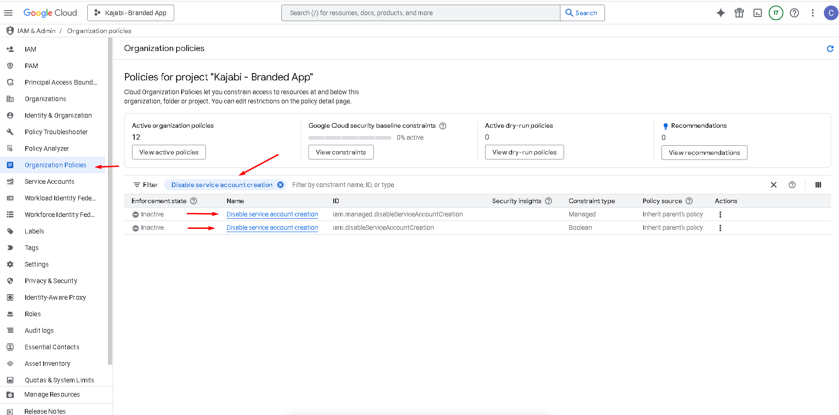
Task: Open the managed Disable service account creation link
Action: click(272, 214)
